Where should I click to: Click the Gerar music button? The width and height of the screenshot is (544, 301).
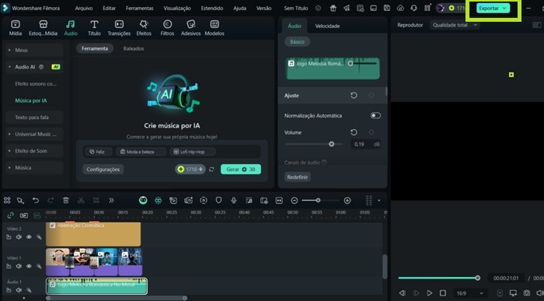pos(241,169)
